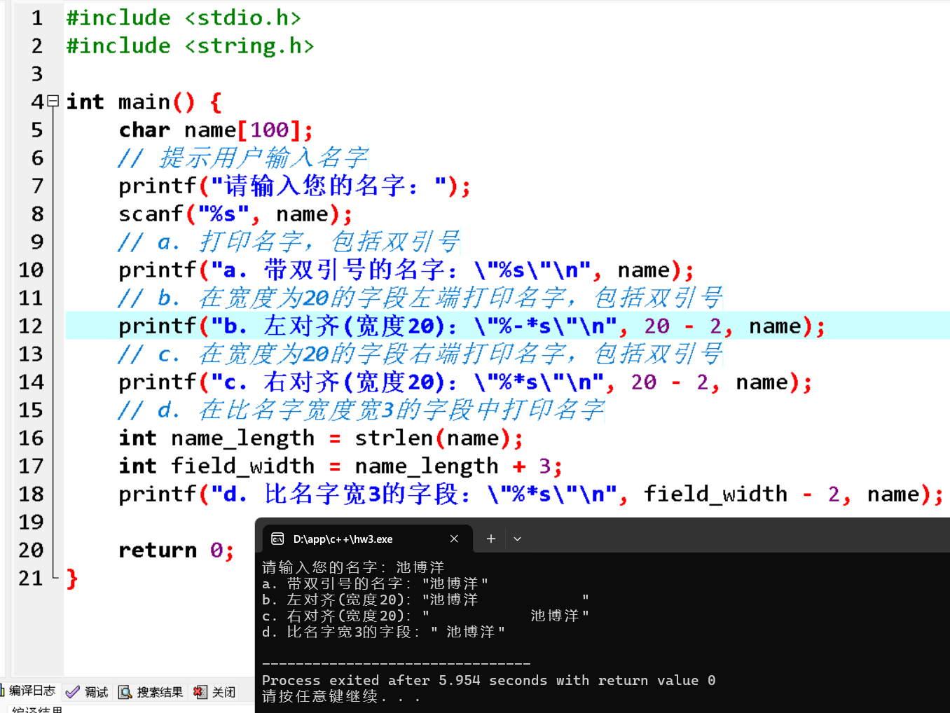Click the comment '// a. 打印名字, 包括双引号'
950x713 pixels.
coord(289,242)
